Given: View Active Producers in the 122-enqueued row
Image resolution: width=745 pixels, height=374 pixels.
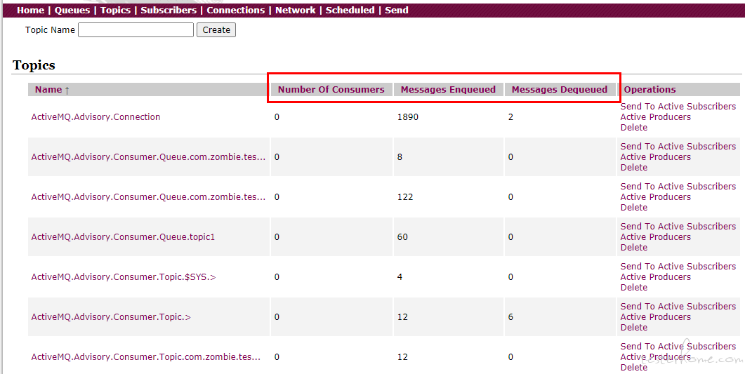Looking at the screenshot, I should tap(656, 196).
